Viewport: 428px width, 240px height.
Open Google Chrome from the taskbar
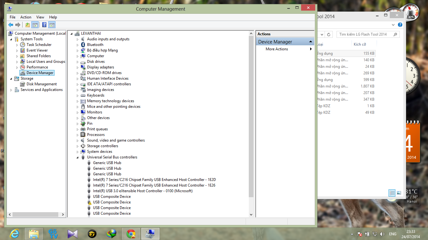point(131,233)
